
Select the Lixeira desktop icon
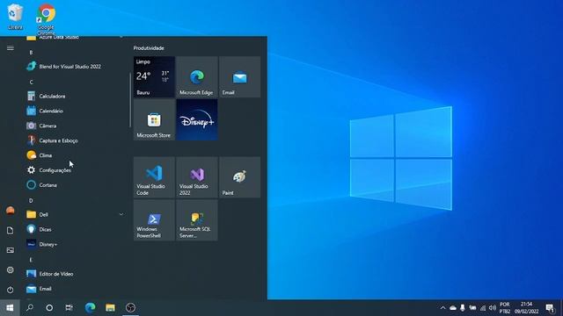pyautogui.click(x=15, y=17)
